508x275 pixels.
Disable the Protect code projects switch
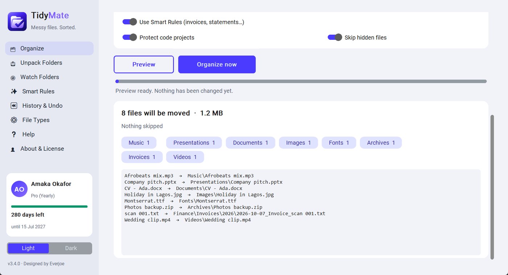130,37
